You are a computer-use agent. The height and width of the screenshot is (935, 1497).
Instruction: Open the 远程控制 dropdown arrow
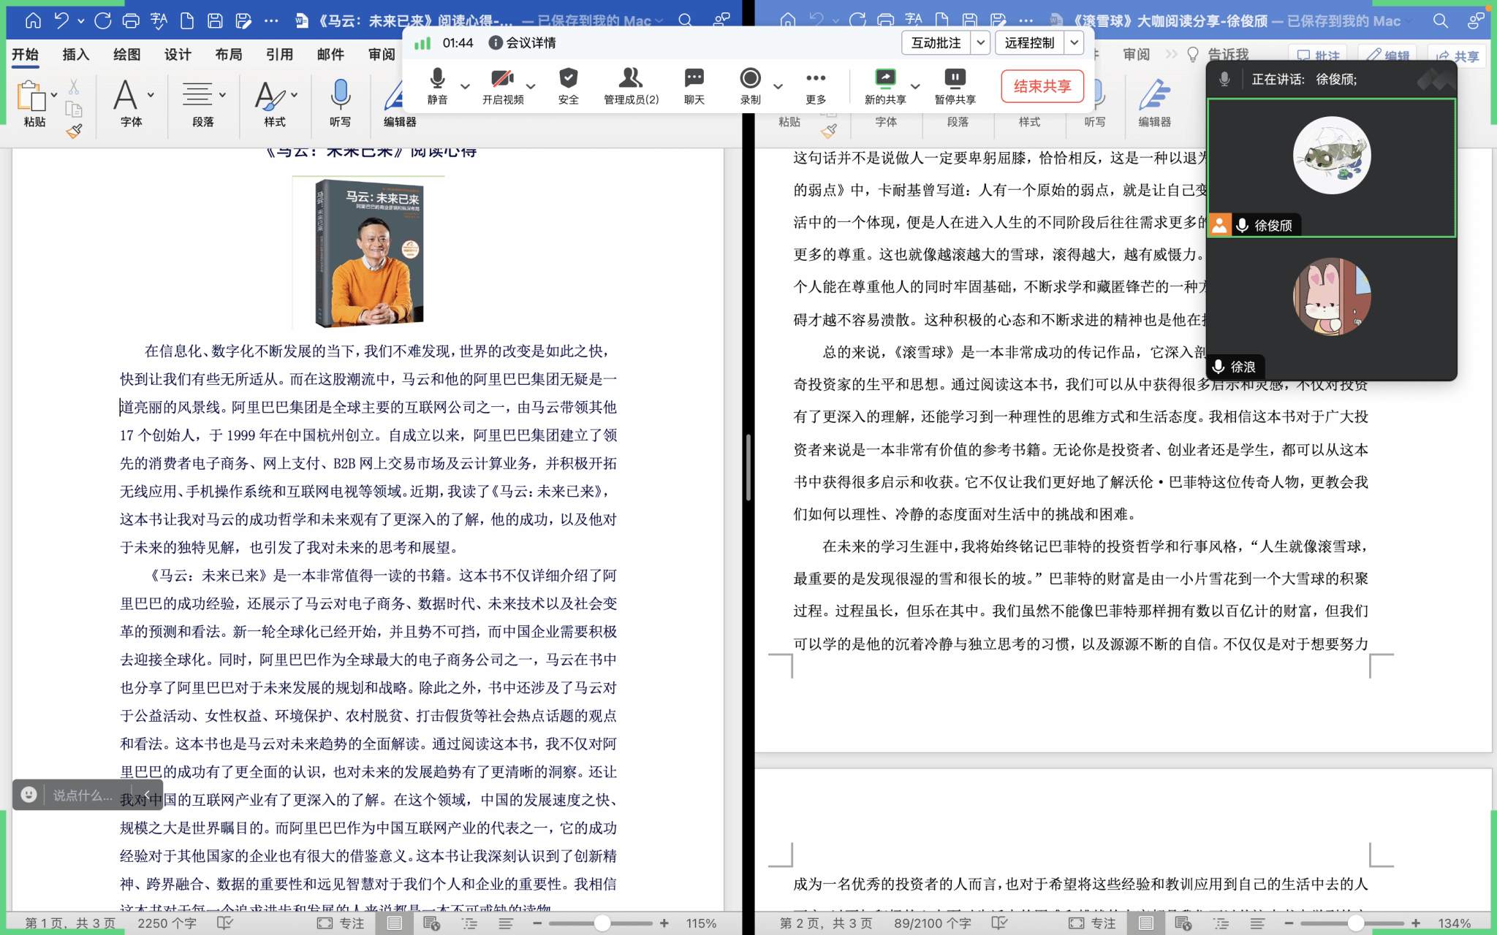1074,43
